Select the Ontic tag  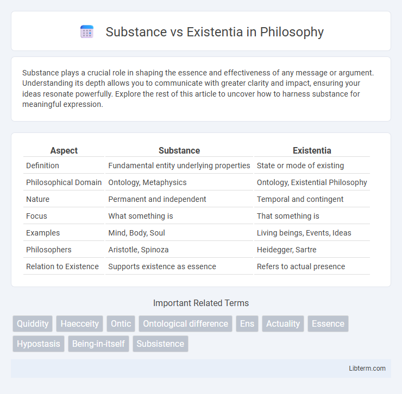click(121, 323)
